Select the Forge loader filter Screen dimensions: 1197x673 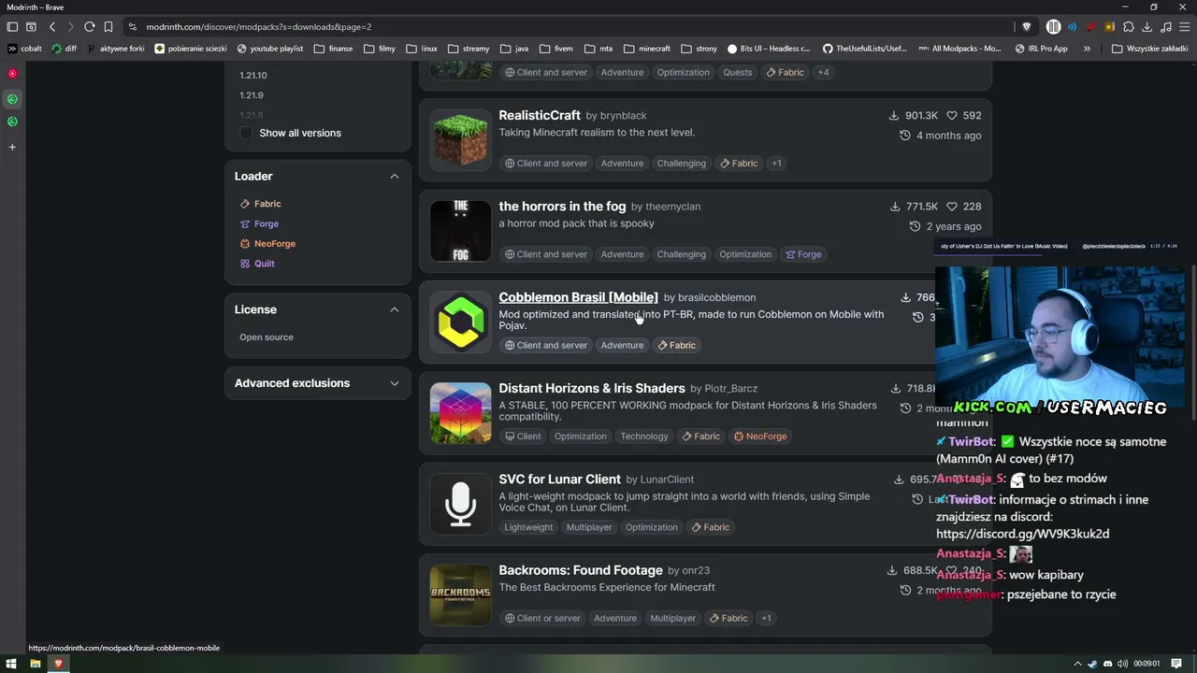click(259, 224)
